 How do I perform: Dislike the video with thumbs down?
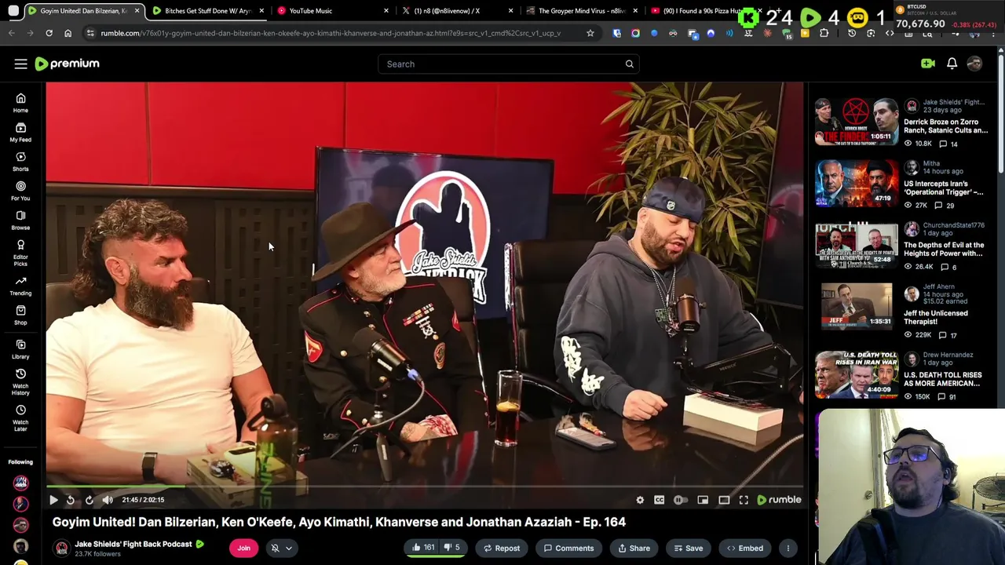pos(451,548)
